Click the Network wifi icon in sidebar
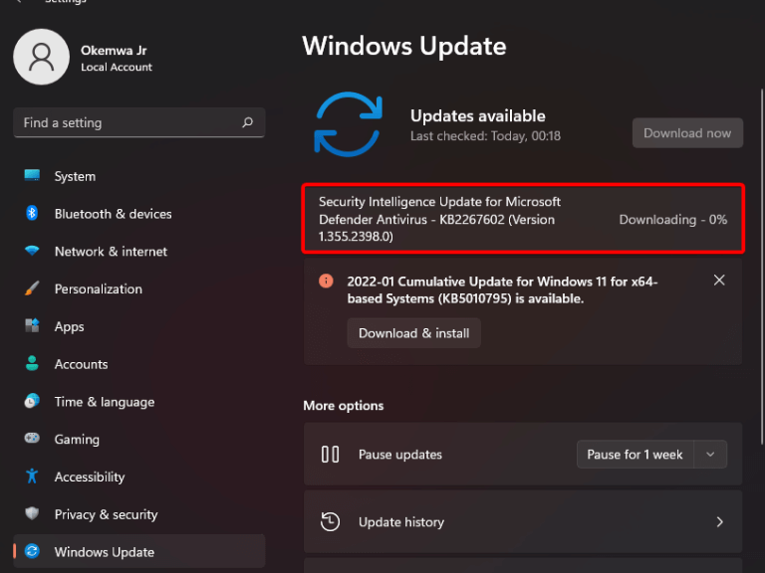Screen dimensions: 765x573 [x=32, y=251]
